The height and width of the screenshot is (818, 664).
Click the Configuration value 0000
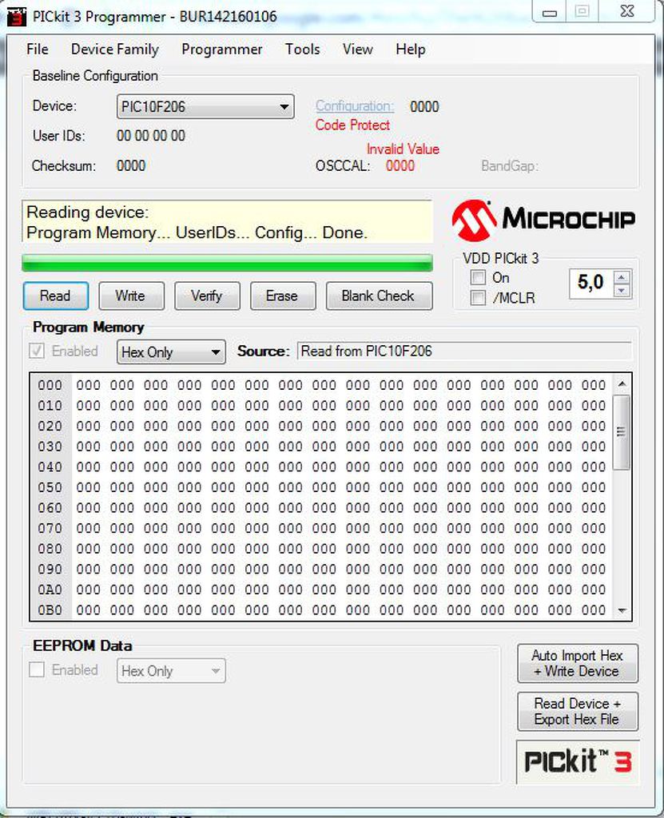click(424, 107)
